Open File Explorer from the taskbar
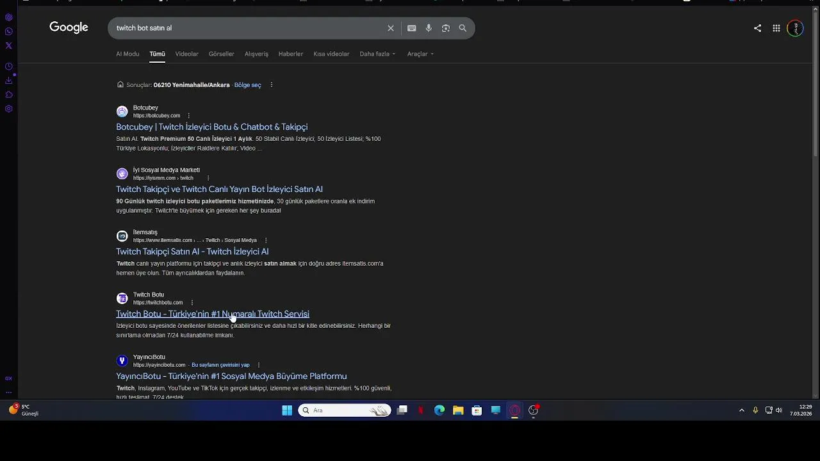This screenshot has width=820, height=461. click(458, 410)
